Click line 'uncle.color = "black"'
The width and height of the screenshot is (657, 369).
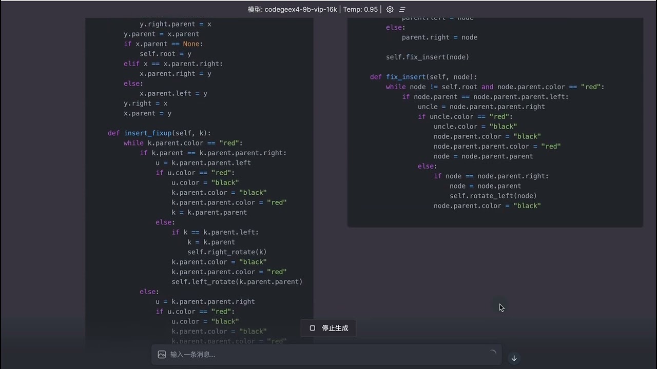[475, 126]
